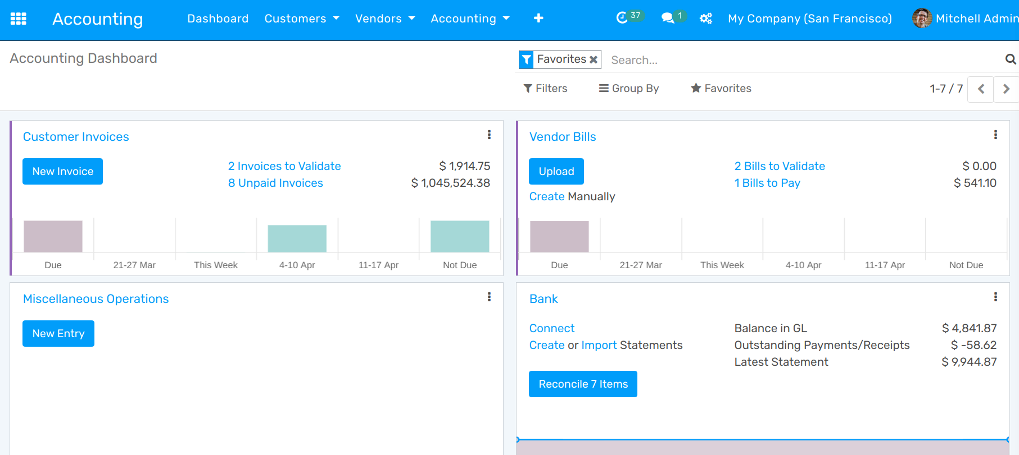The width and height of the screenshot is (1019, 455).
Task: Remove the Favorites filter tag
Action: coord(594,59)
